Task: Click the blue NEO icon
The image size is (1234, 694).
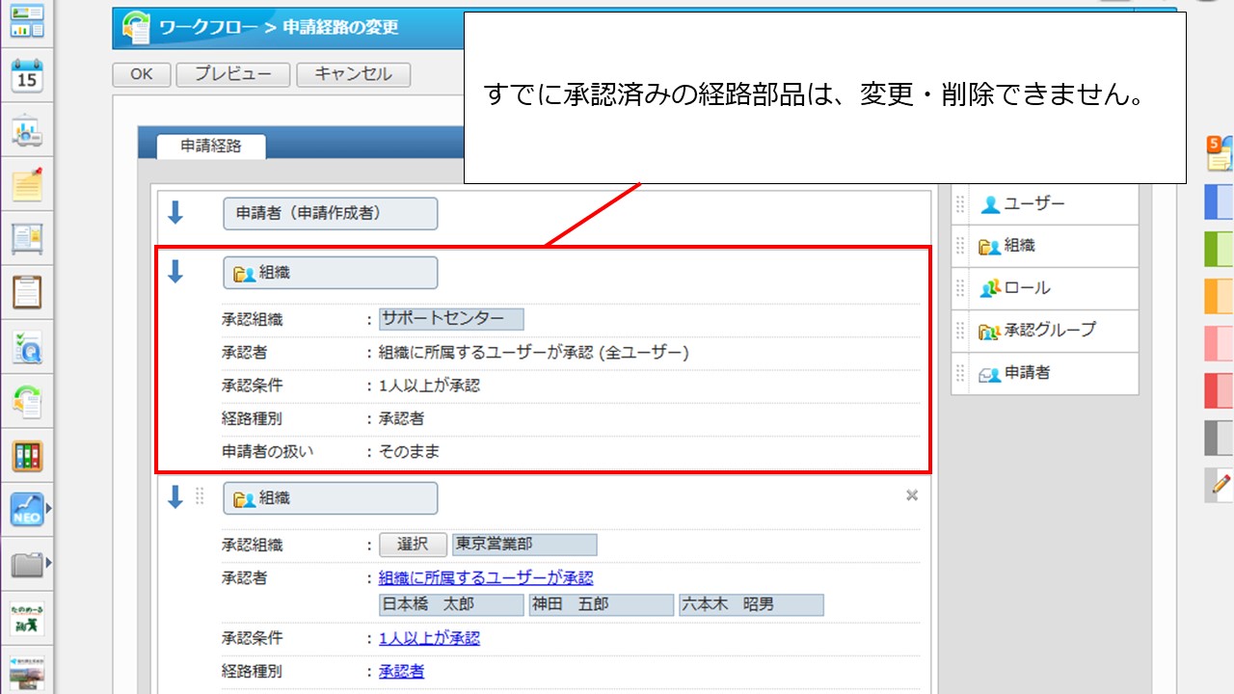Action: coord(27,510)
